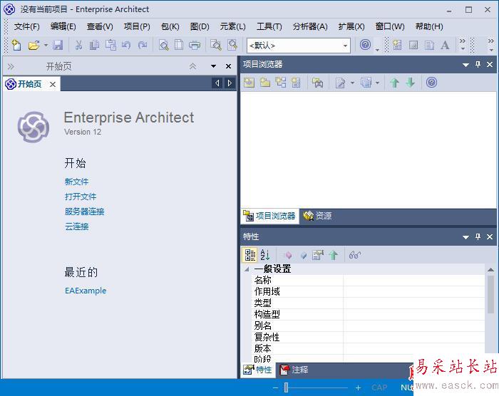The image size is (499, 396).
Task: Click the Print Preview magnifier icon
Action: (x=163, y=45)
